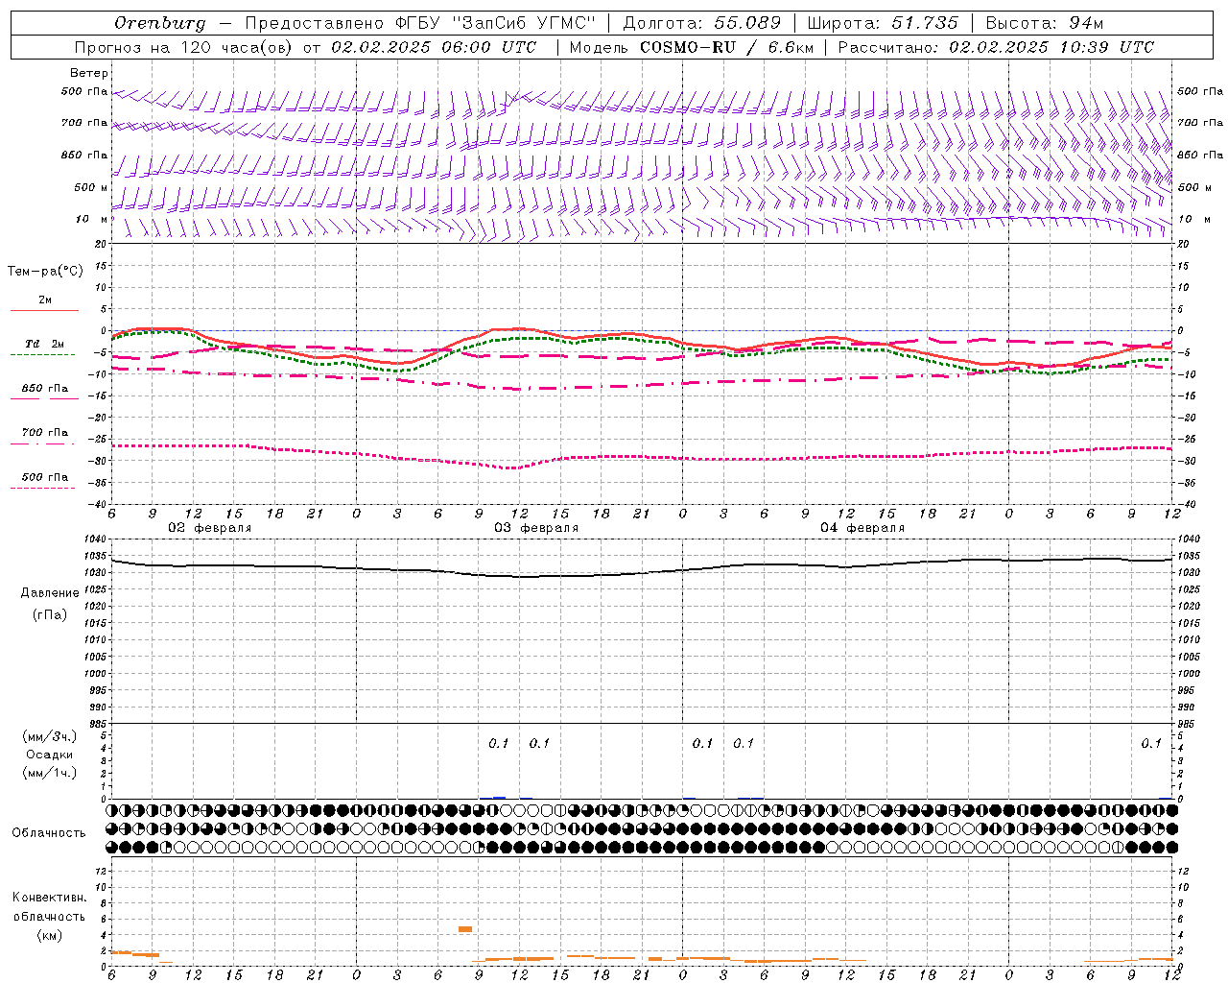Viewport: 1228px width, 983px height.
Task: Click the 10 м wind level label on the left axis
Action: pyautogui.click(x=91, y=219)
